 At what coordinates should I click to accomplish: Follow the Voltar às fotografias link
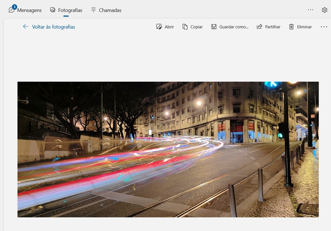(x=54, y=27)
